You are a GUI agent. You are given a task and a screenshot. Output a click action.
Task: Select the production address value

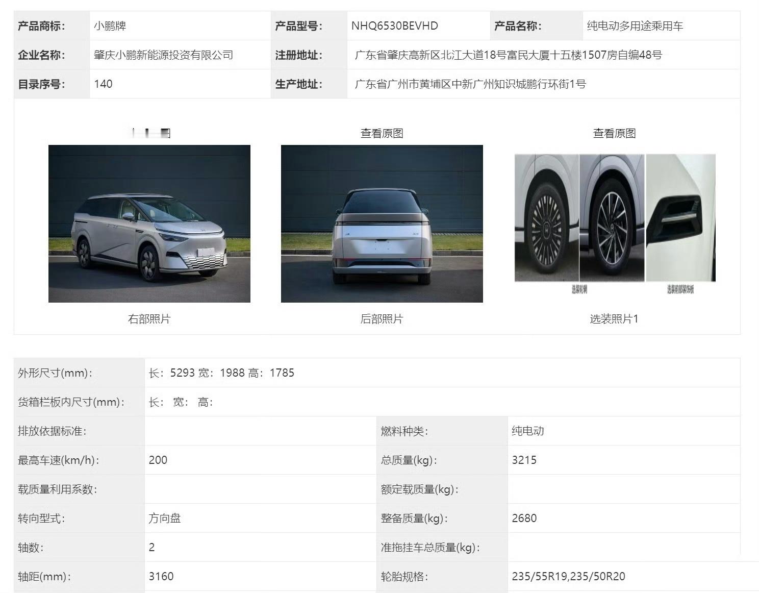[x=470, y=84]
